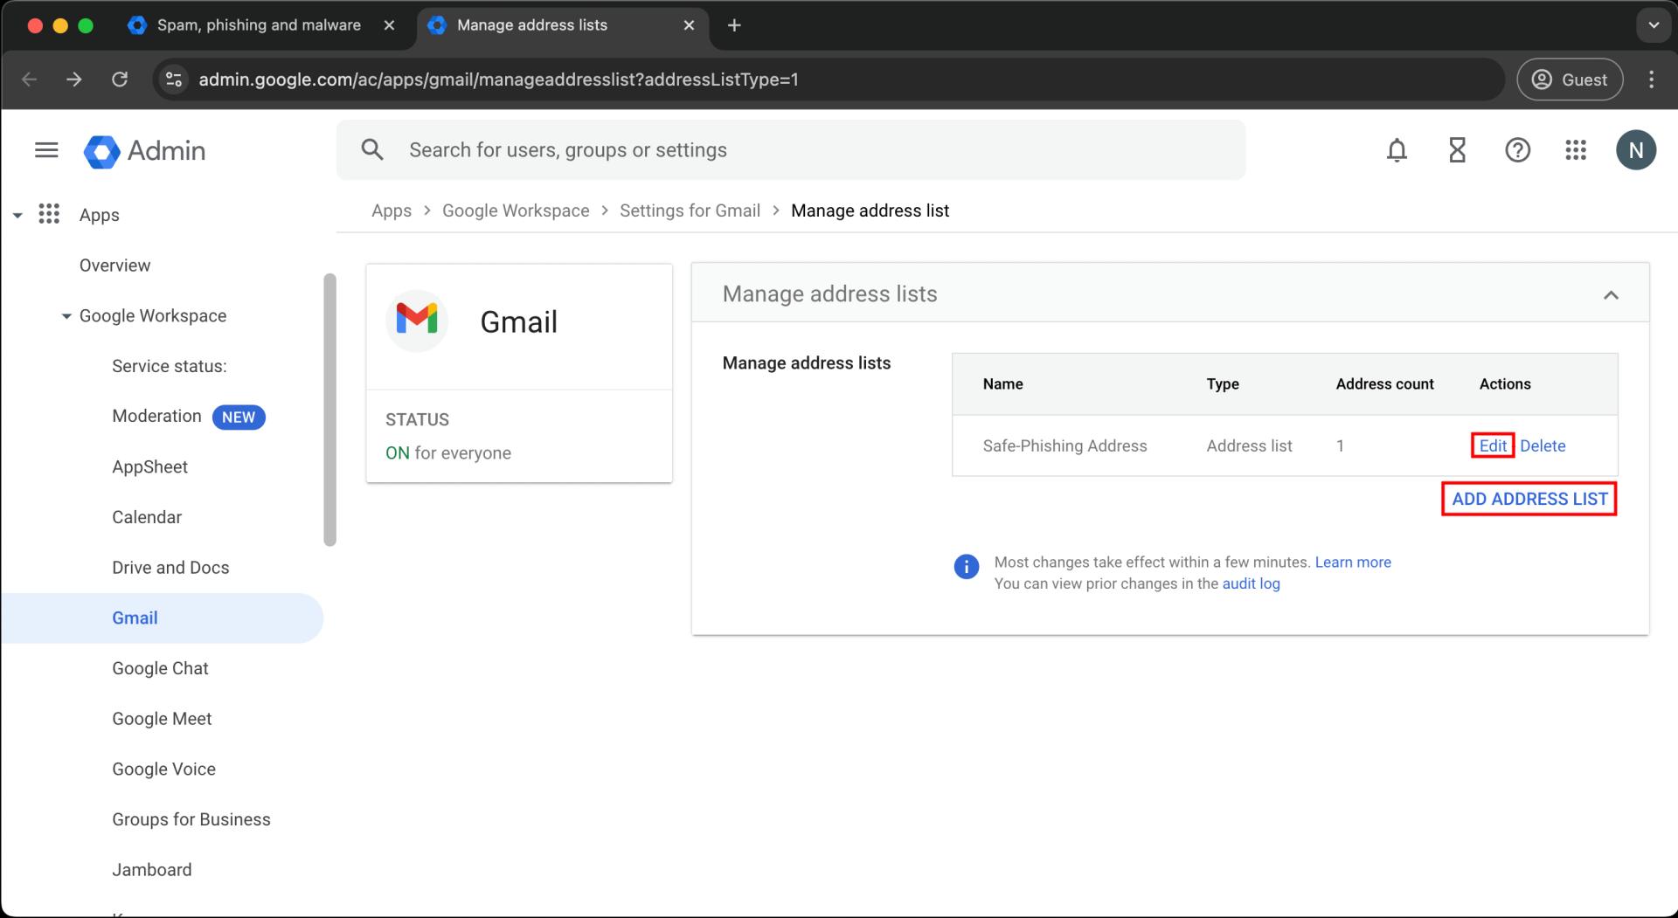The image size is (1678, 918).
Task: Collapse the Manage address lists panel
Action: pyautogui.click(x=1611, y=295)
